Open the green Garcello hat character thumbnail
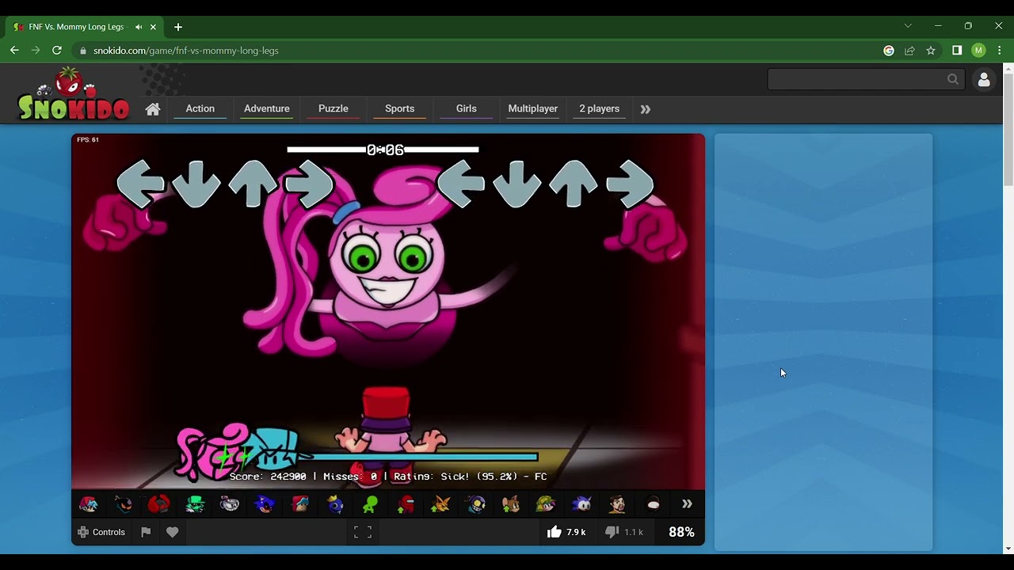Viewport: 1014px width, 570px height. 195,503
